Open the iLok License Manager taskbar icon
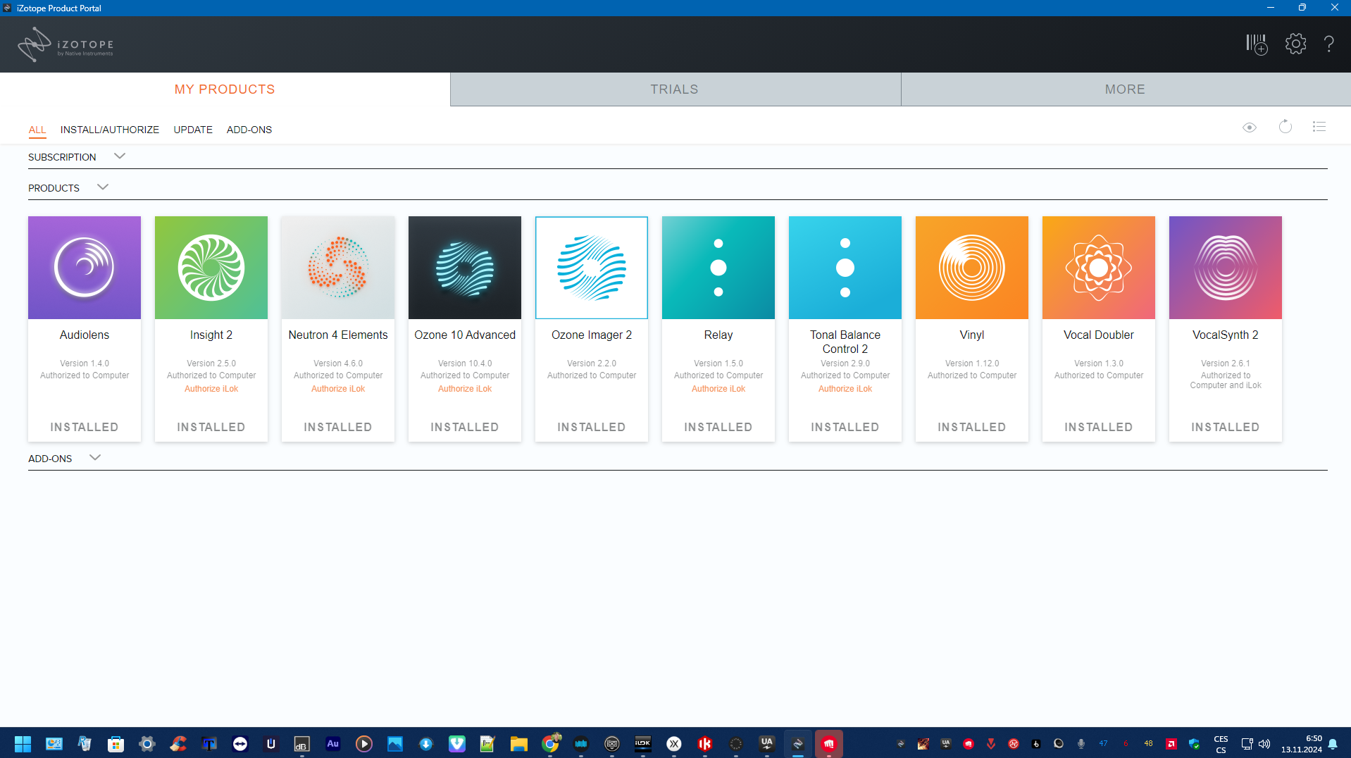The width and height of the screenshot is (1351, 758). pos(643,744)
